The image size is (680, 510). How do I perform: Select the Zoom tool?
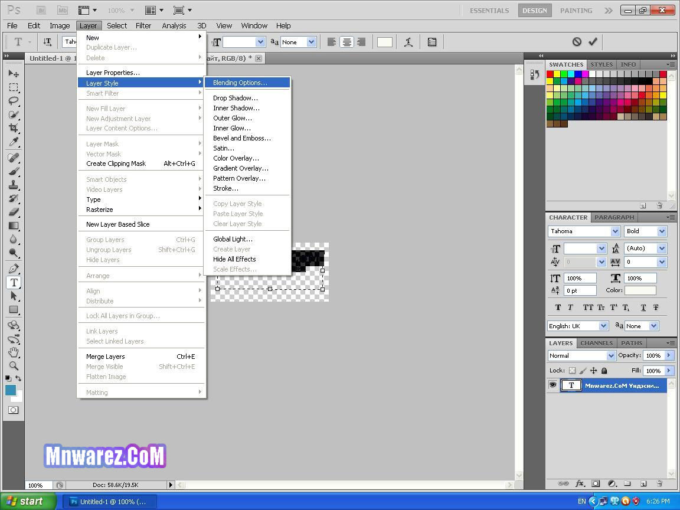point(14,365)
